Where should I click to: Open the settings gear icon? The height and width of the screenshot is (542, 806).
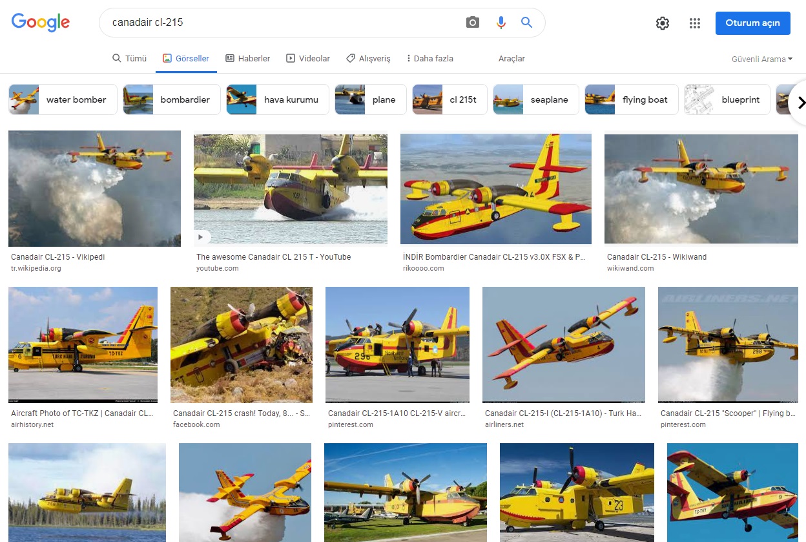663,23
